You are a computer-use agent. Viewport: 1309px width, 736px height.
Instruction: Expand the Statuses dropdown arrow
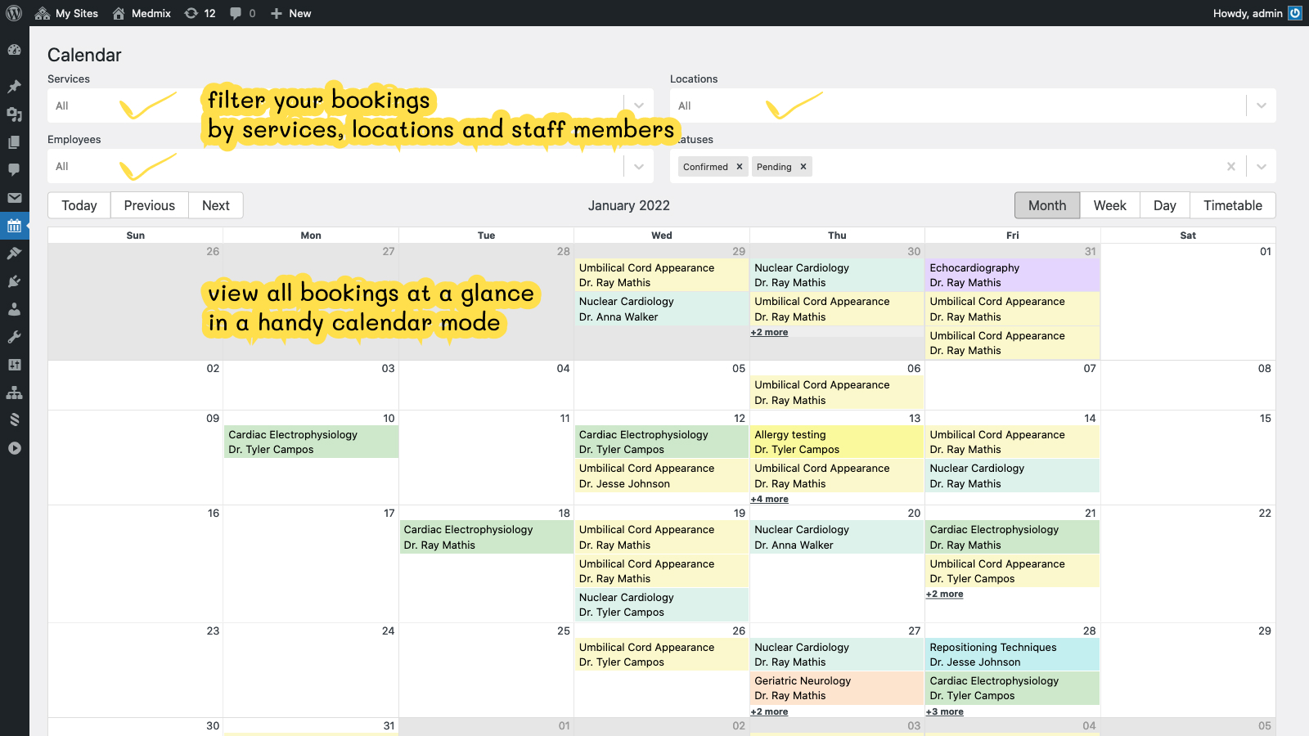(1262, 167)
